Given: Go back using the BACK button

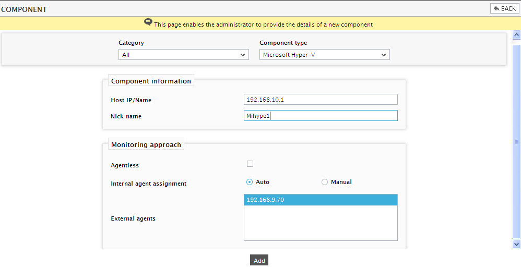Looking at the screenshot, I should pyautogui.click(x=504, y=9).
